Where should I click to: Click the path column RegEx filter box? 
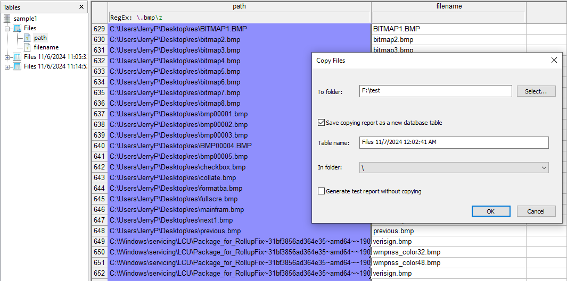point(240,18)
